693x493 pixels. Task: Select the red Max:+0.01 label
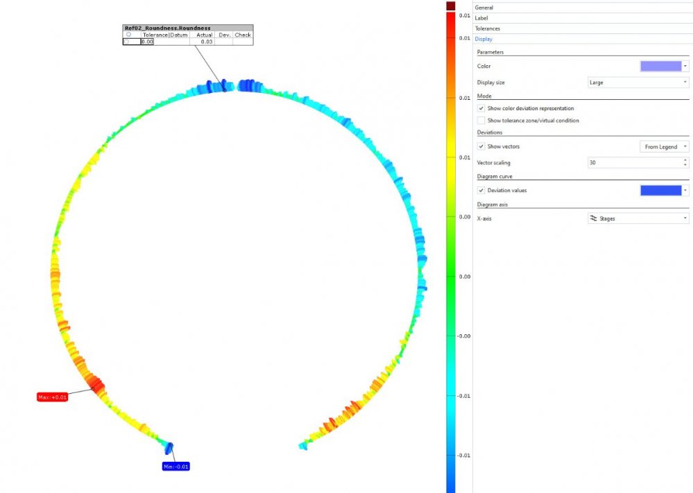tap(52, 397)
